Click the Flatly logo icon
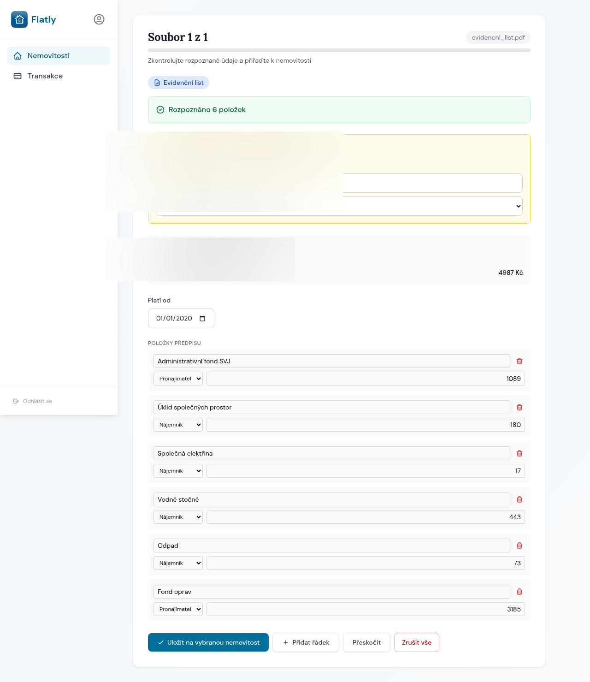 click(19, 19)
